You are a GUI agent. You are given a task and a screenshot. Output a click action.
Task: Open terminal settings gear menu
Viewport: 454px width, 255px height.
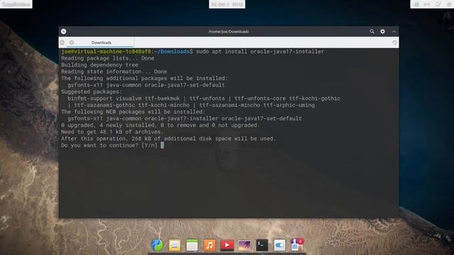382,31
